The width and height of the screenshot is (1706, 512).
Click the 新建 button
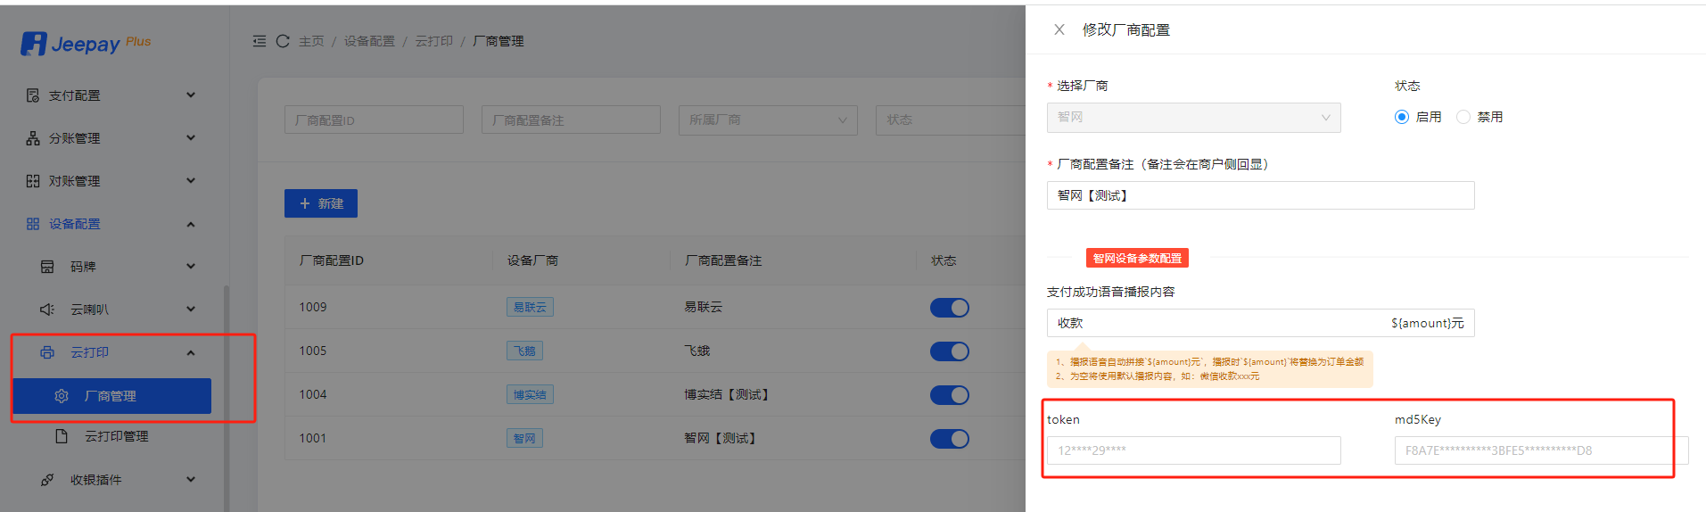[321, 203]
